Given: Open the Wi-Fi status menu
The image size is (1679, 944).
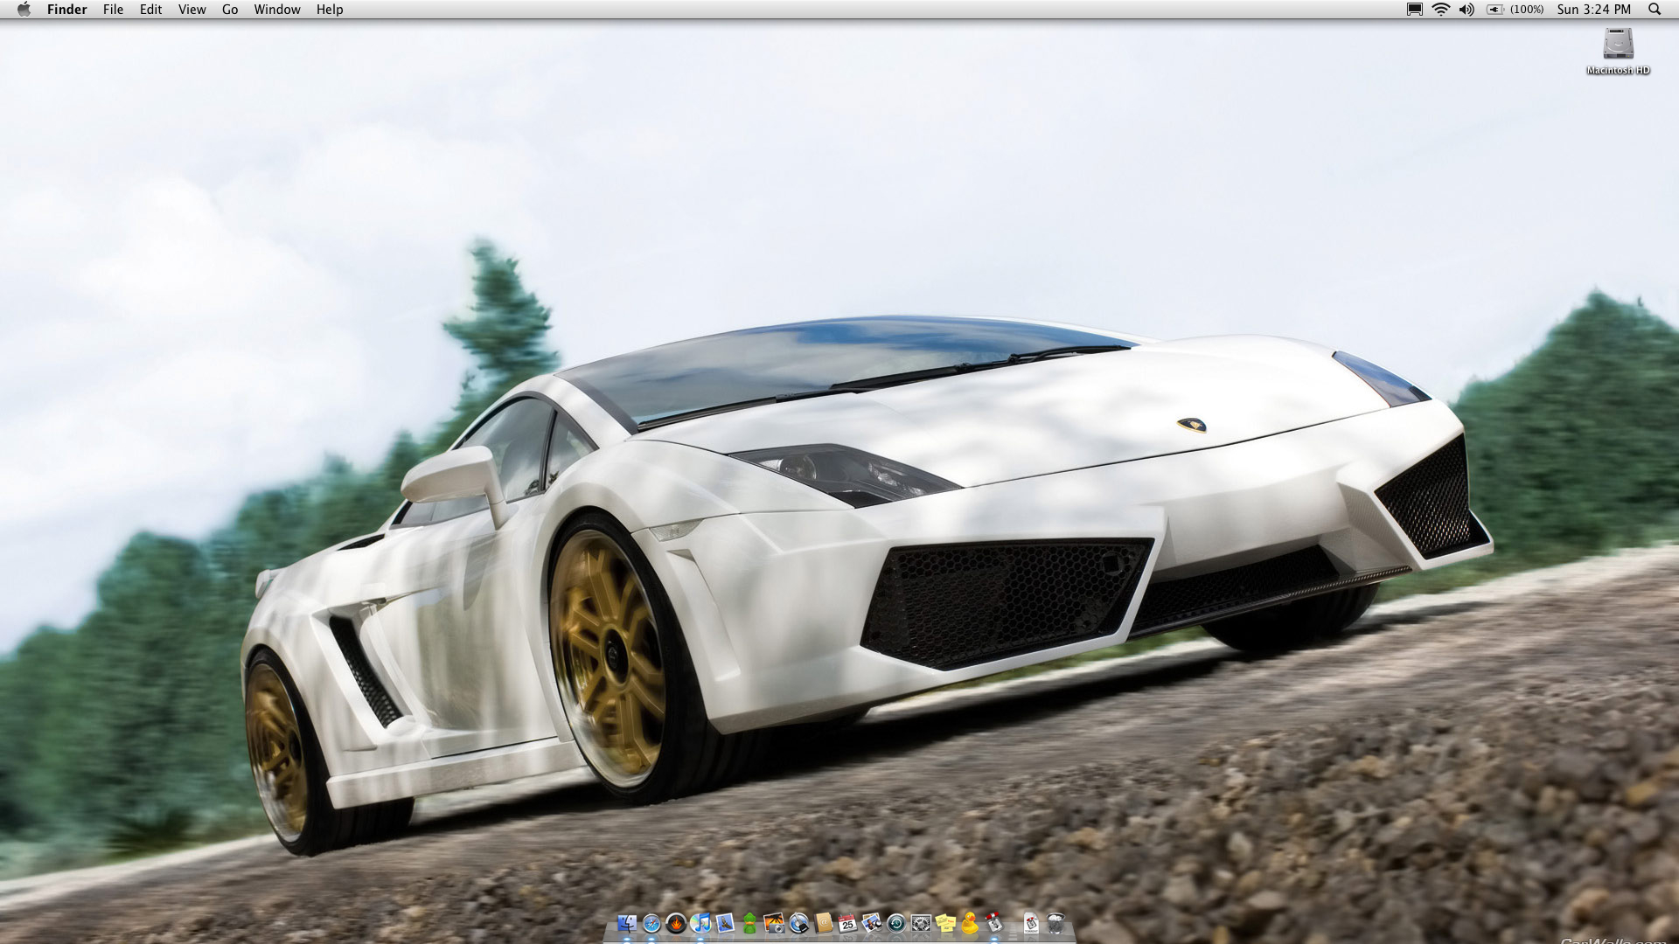Looking at the screenshot, I should coord(1440,10).
